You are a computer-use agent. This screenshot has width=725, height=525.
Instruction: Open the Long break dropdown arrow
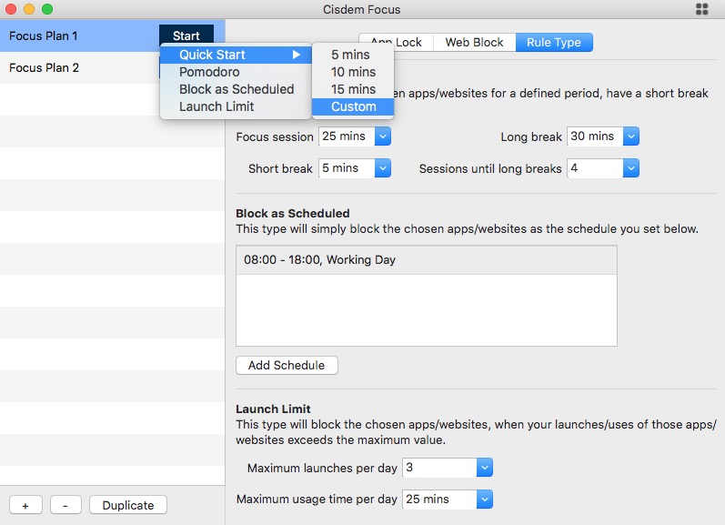[x=631, y=136]
